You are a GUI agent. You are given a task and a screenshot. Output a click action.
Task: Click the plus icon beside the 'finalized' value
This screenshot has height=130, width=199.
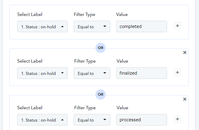pos(178,73)
